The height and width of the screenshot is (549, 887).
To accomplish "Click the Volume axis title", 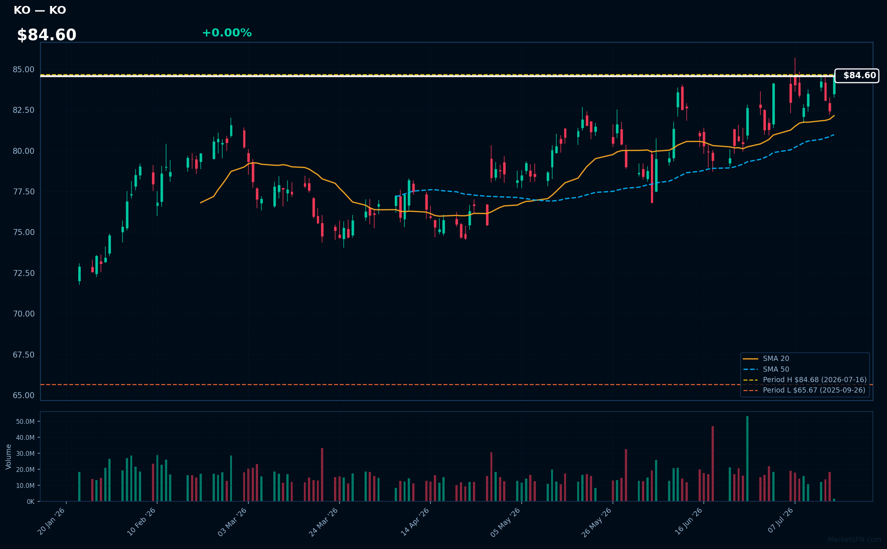I will (9, 457).
